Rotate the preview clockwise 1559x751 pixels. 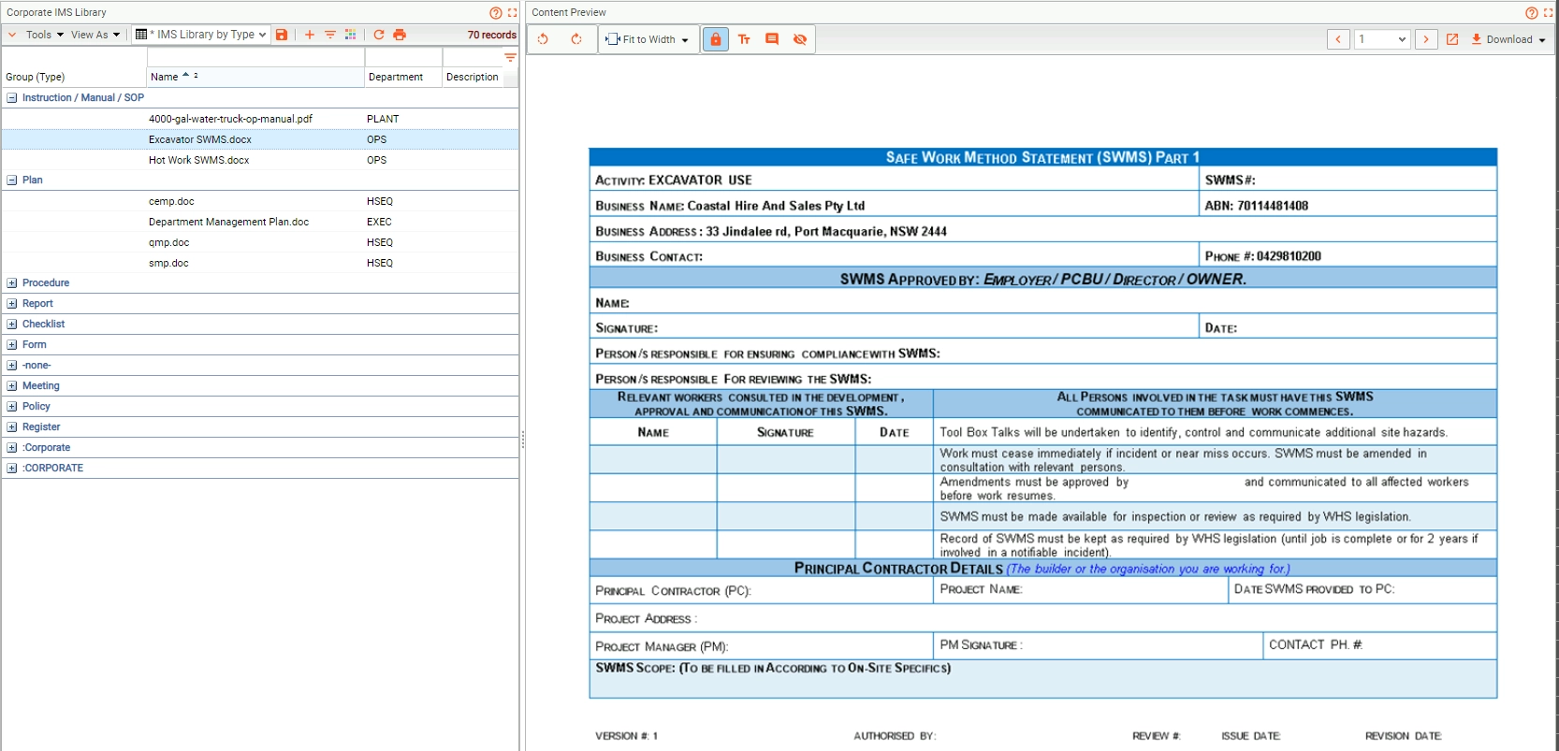(x=576, y=39)
